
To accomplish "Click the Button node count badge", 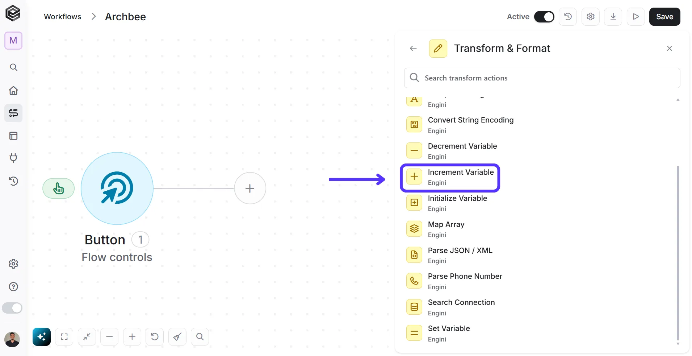I will (x=141, y=240).
